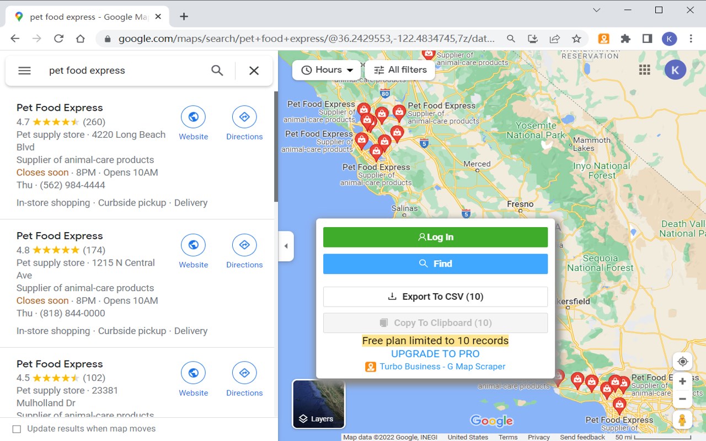Export results To CSV (10)
This screenshot has height=441, width=706.
click(x=435, y=297)
